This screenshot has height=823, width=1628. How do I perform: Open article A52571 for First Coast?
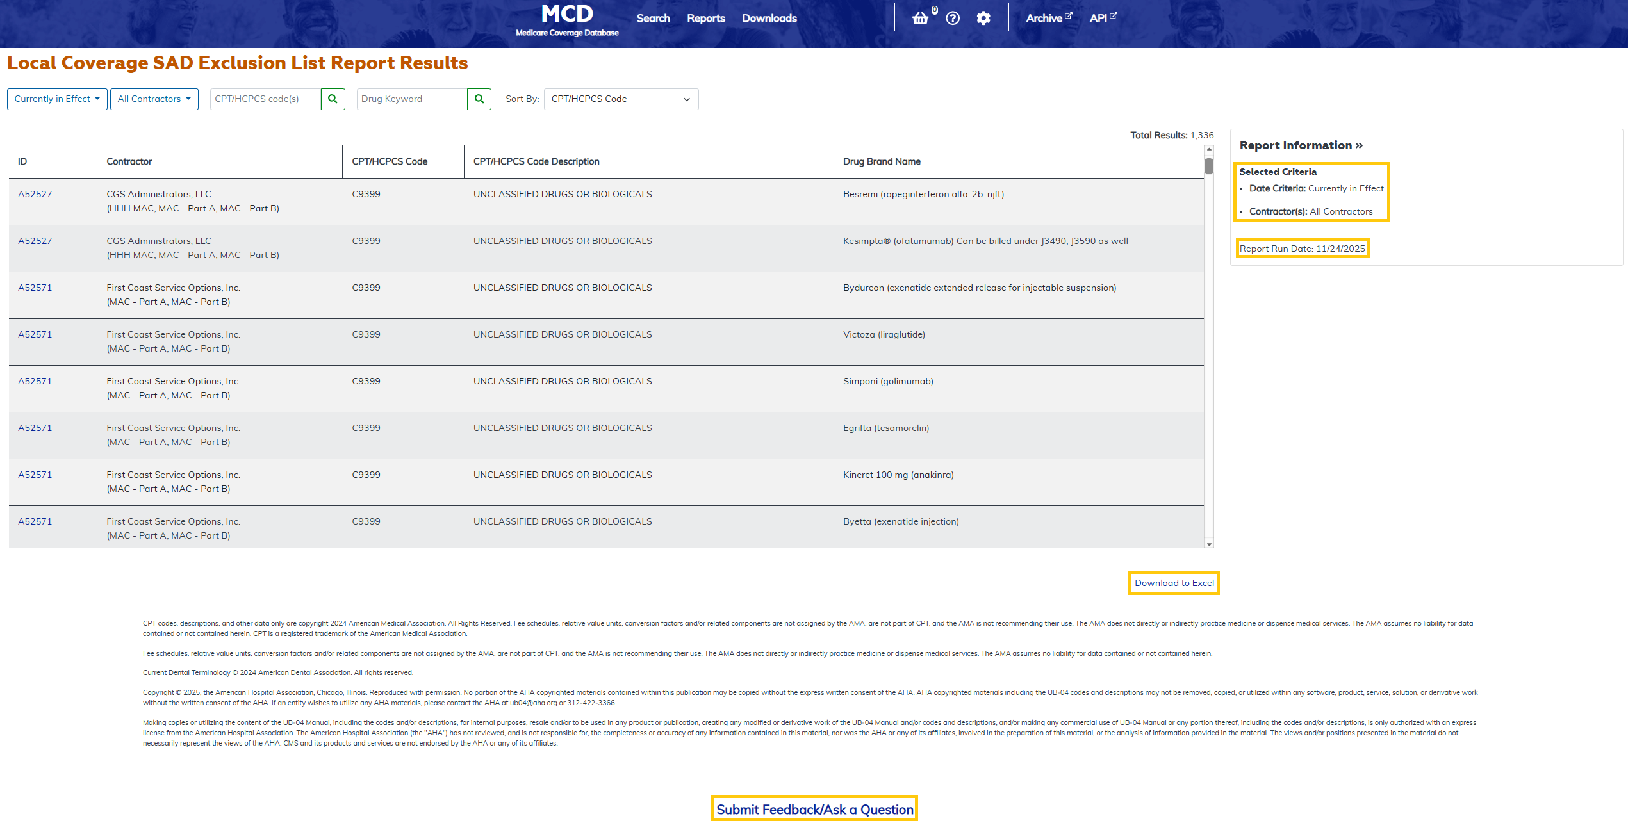point(35,287)
